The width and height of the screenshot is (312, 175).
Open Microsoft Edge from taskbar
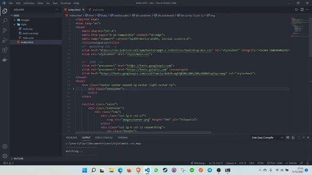tap(120, 170)
